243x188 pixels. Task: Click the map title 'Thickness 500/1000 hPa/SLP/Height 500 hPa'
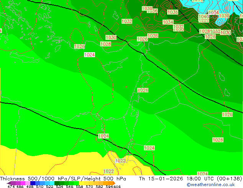tap(63, 179)
